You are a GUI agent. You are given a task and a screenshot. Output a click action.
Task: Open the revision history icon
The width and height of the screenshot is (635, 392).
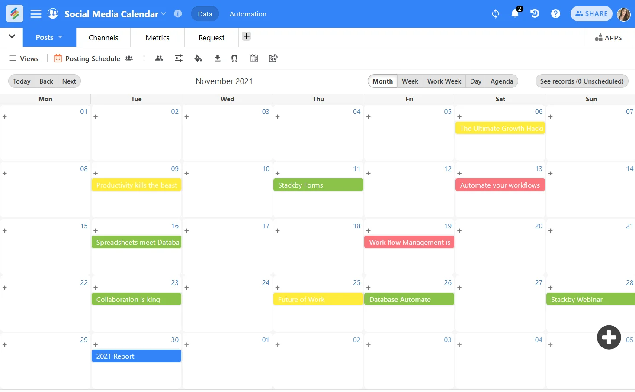(x=535, y=13)
